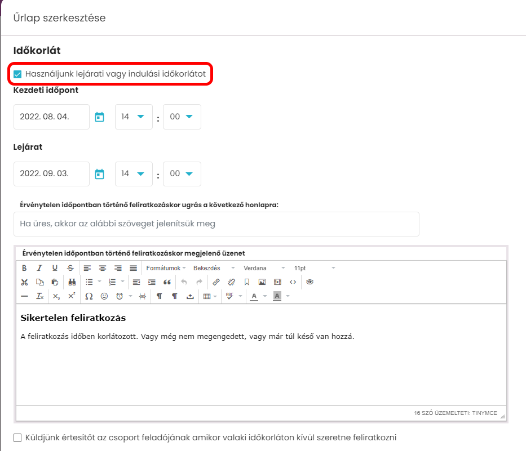Screen dimensions: 526x451
Task: Open the Formátumok menu
Action: pos(166,268)
